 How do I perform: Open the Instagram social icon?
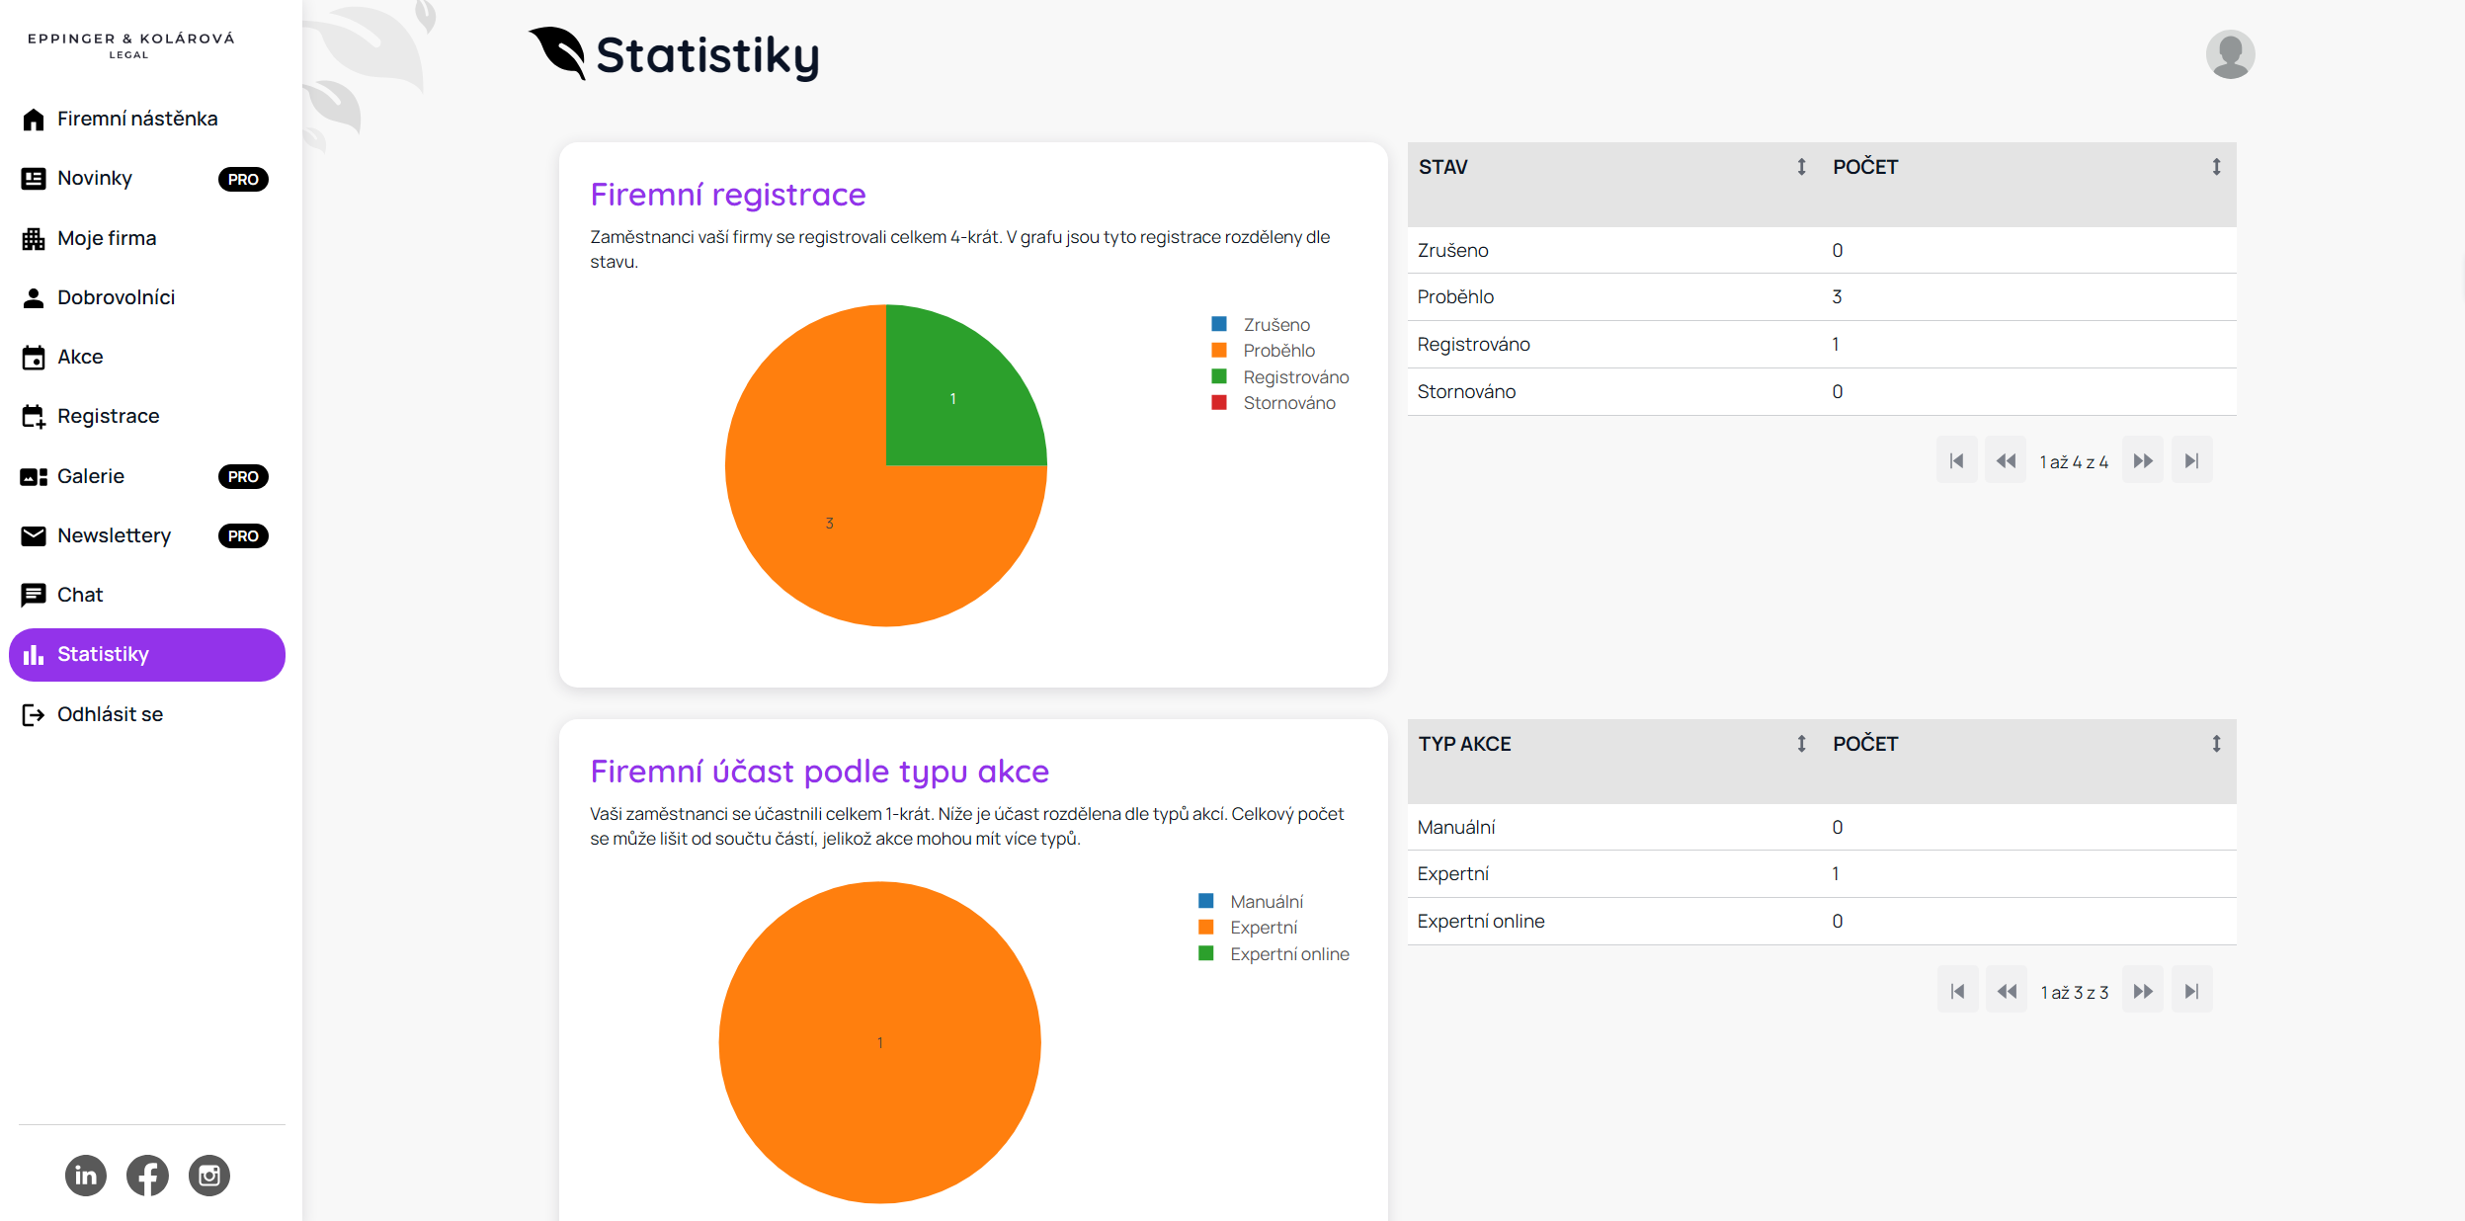point(209,1176)
